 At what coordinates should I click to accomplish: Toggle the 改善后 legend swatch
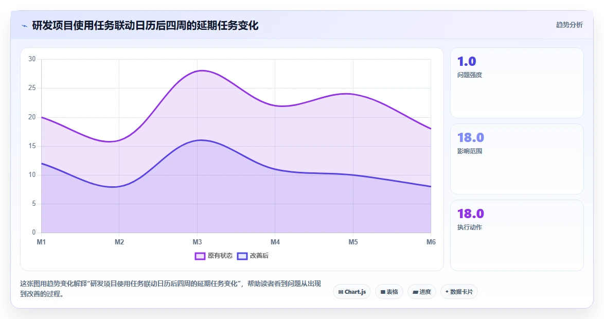pos(242,256)
